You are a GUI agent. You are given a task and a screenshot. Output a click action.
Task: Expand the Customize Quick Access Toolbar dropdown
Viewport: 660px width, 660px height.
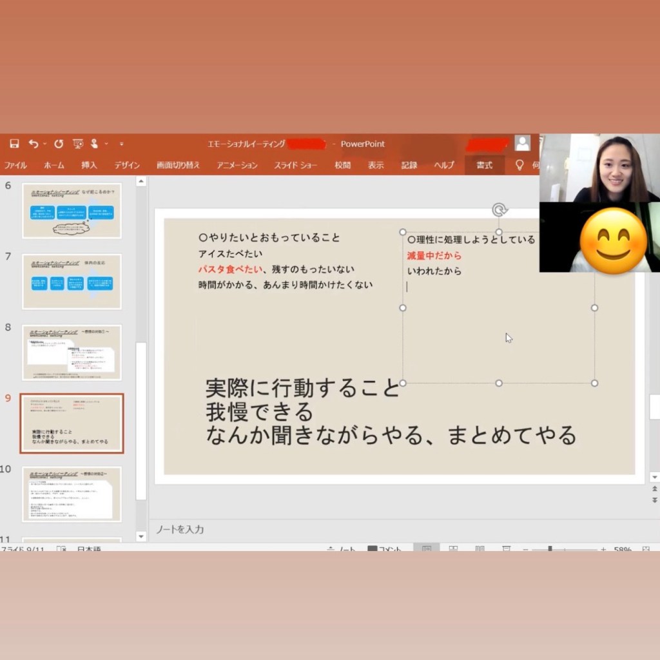tap(121, 144)
